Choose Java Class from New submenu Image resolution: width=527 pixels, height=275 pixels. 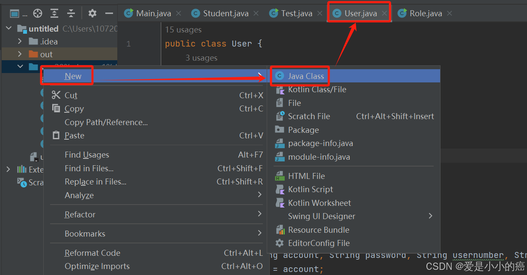click(354, 76)
